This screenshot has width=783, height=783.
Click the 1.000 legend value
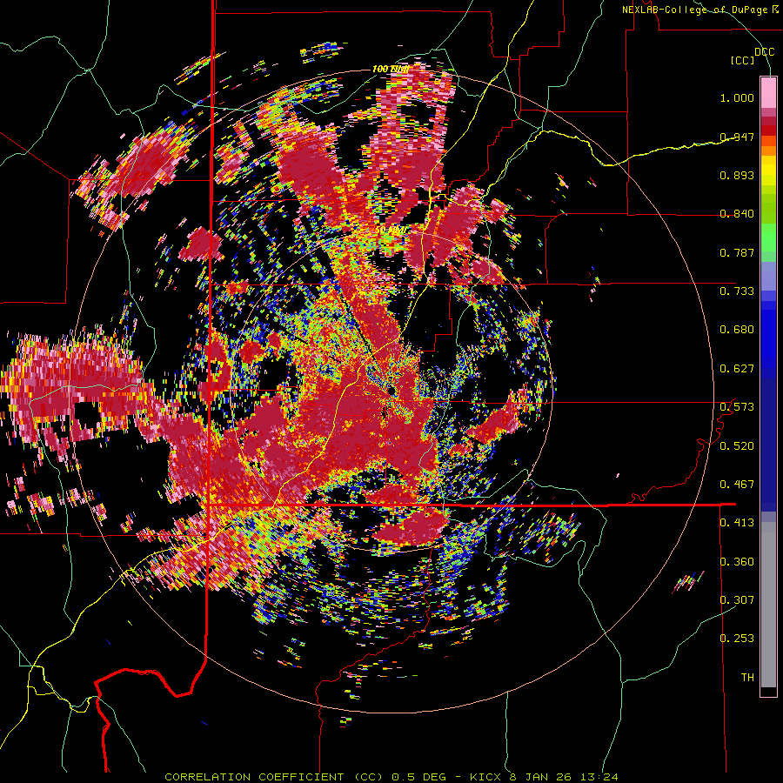(737, 97)
